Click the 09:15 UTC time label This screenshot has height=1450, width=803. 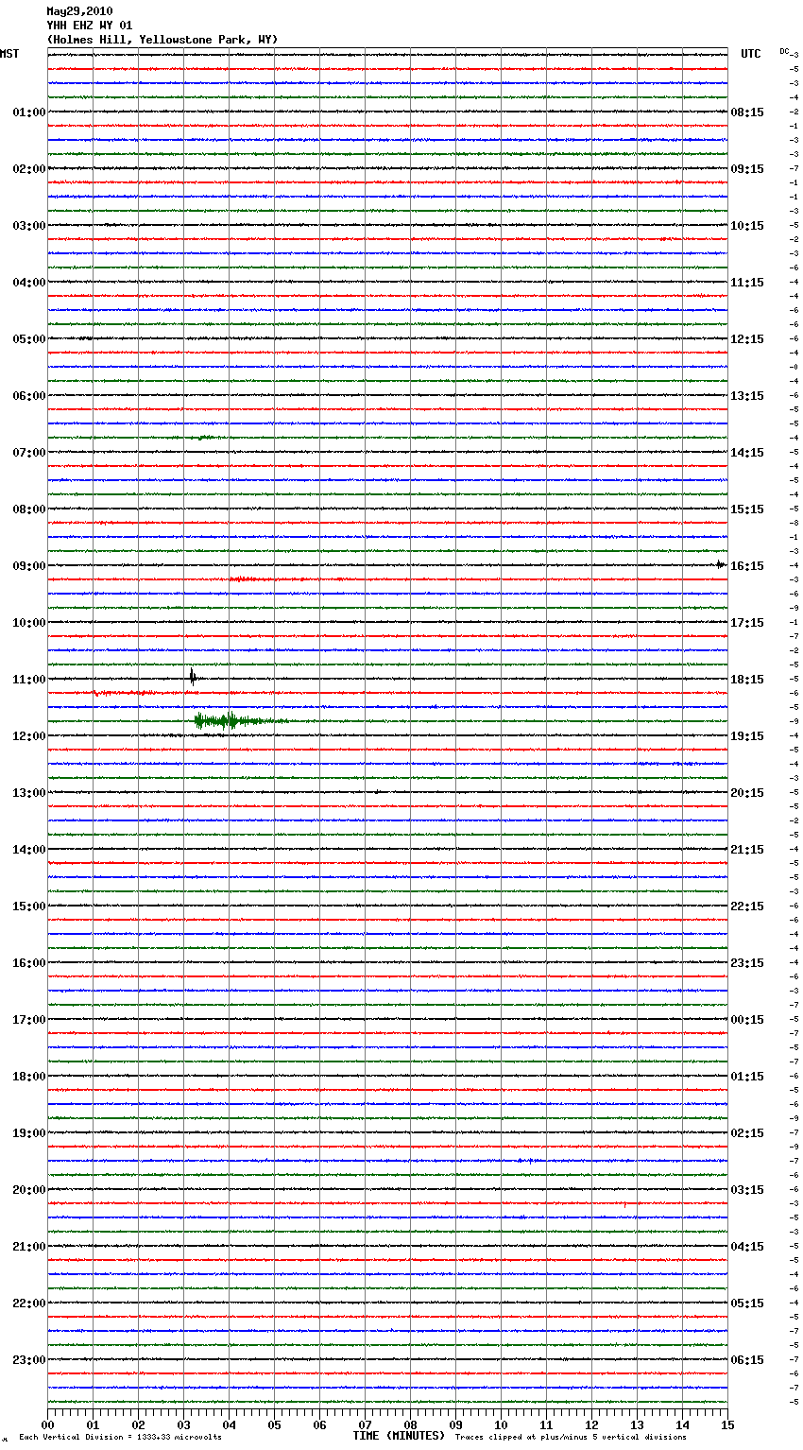coord(747,169)
